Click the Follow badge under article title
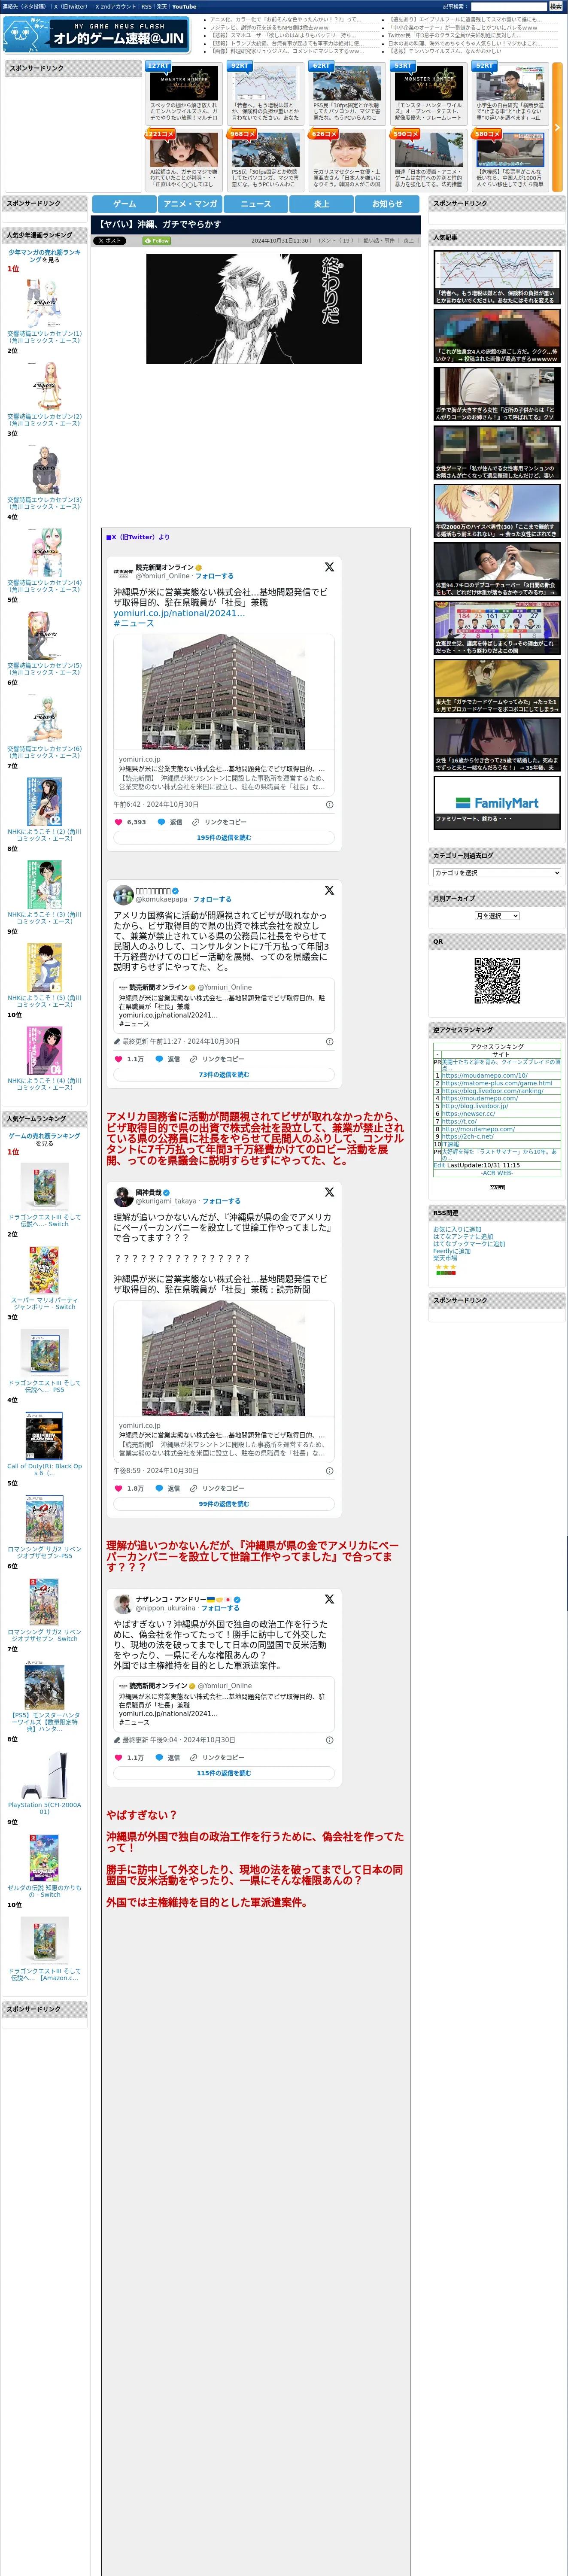The image size is (568, 2576). pyautogui.click(x=157, y=241)
